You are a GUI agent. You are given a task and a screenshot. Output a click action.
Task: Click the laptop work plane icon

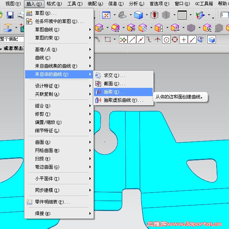pyautogui.click(x=122, y=15)
